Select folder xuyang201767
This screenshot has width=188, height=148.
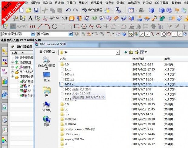coord(72,139)
